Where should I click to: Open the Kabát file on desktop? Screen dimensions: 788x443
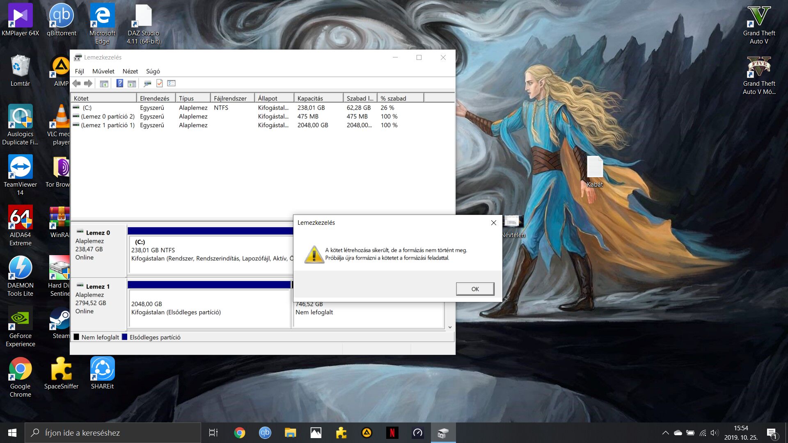point(595,171)
